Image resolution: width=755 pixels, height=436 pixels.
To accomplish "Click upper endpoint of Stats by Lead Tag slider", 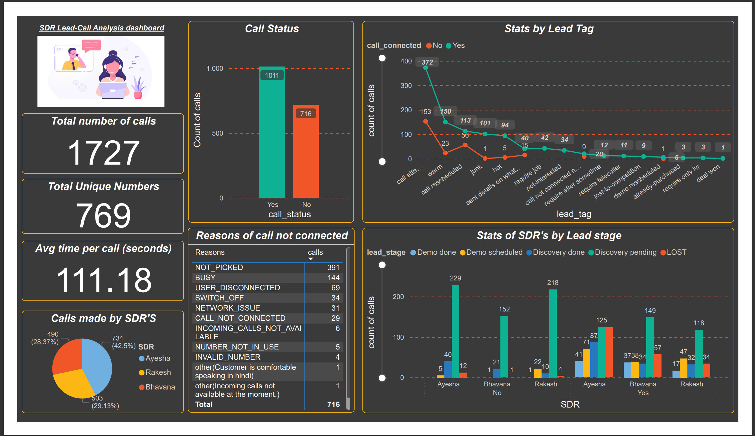I will 383,58.
